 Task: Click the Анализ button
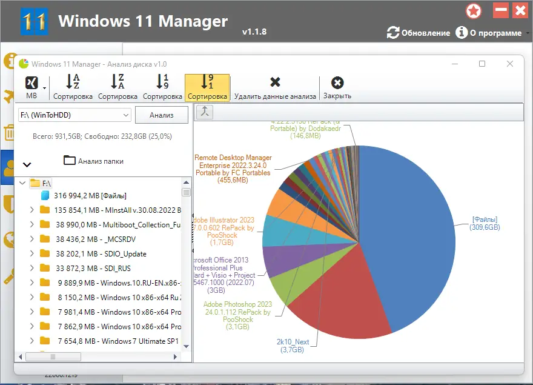(162, 115)
